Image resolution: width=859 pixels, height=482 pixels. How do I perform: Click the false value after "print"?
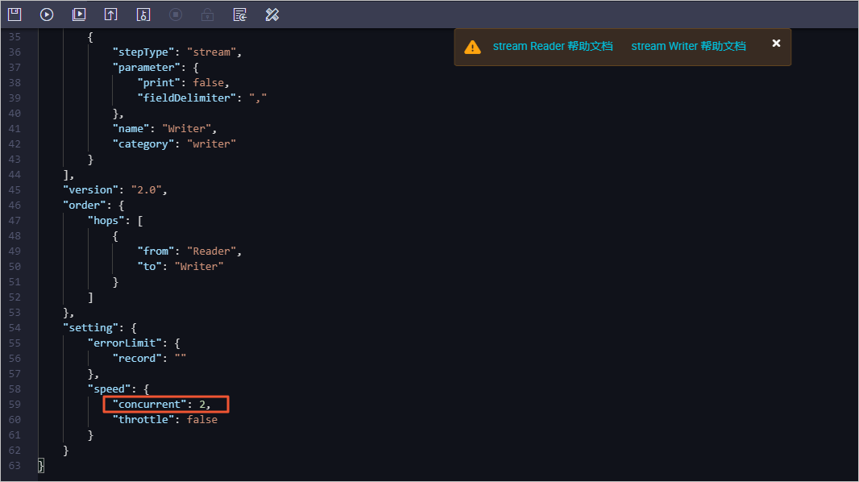(208, 82)
